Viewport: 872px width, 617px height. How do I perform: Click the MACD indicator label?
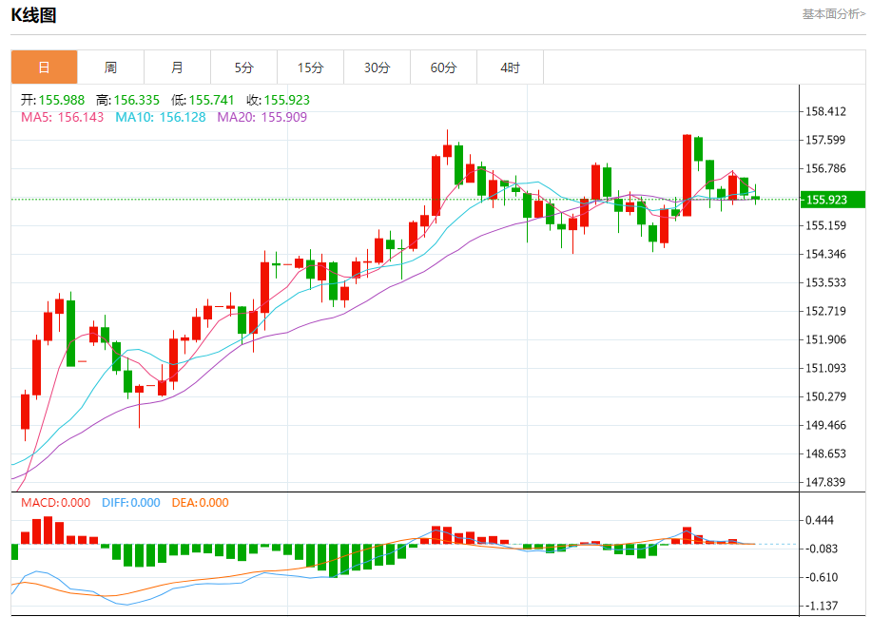[55, 503]
